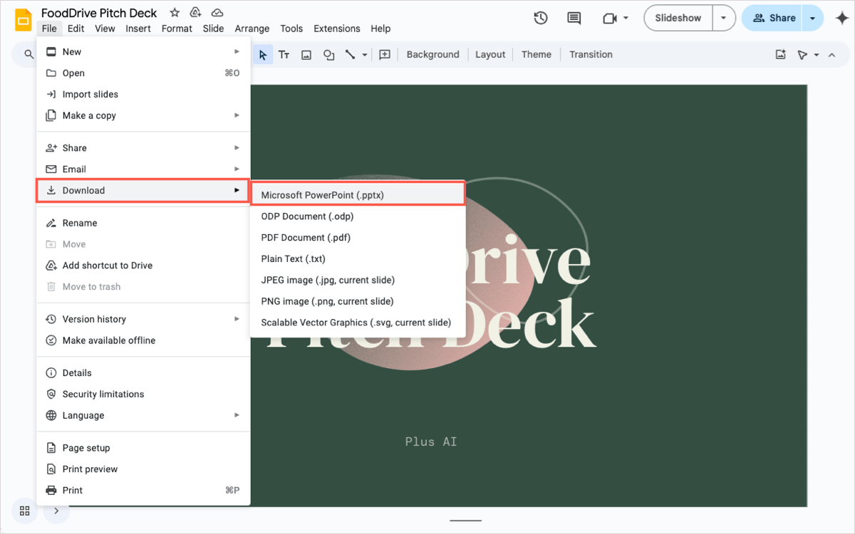This screenshot has width=855, height=534.
Task: Start a video call with the camera icon
Action: [x=610, y=18]
